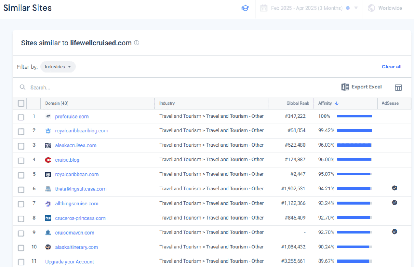414x267 pixels.
Task: Check the royalcaribbean.com row checkbox
Action: [x=21, y=175]
